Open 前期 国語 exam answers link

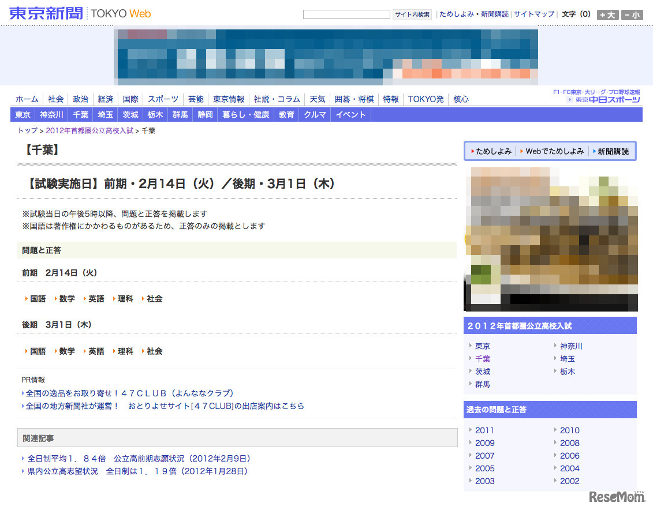[38, 299]
